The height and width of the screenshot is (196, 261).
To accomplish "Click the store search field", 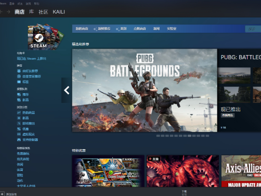I will click(253, 29).
